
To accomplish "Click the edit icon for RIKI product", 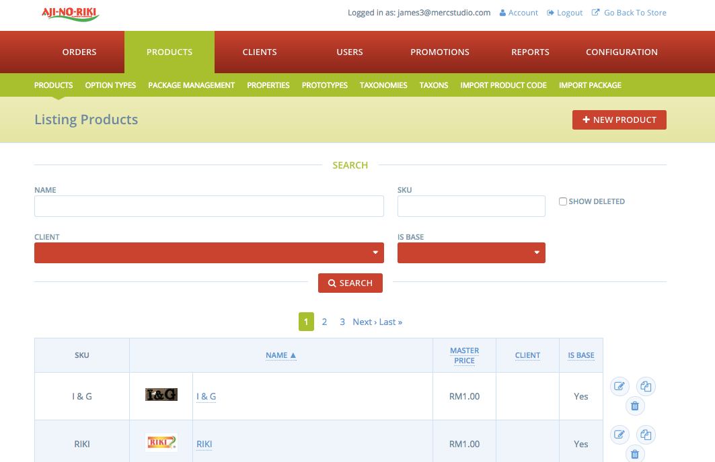I will pyautogui.click(x=619, y=434).
